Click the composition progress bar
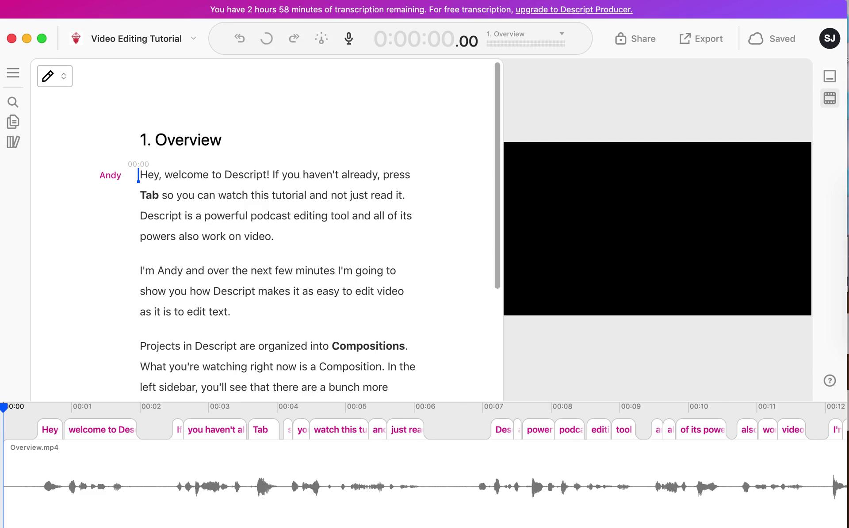Viewport: 849px width, 528px height. coord(526,43)
